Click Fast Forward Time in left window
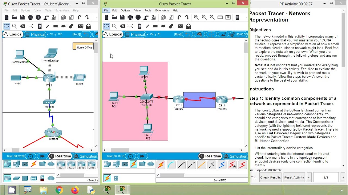The height and width of the screenshot is (195, 348). pos(42,156)
